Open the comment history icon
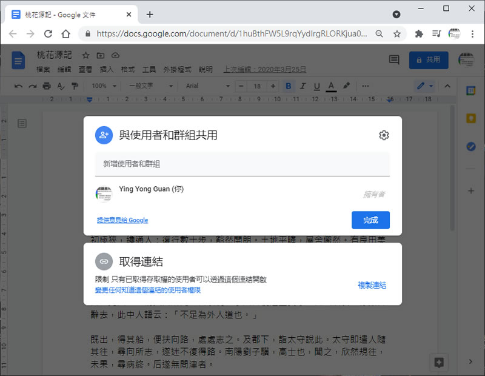This screenshot has width=485, height=376. (x=394, y=59)
